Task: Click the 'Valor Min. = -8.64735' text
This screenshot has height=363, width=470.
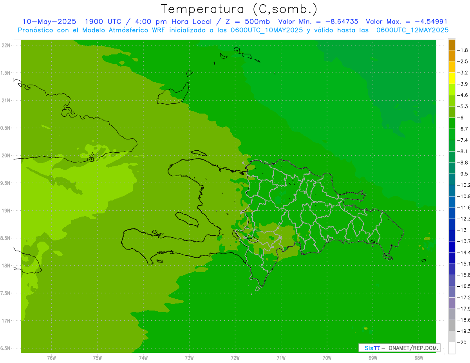Action: [318, 22]
